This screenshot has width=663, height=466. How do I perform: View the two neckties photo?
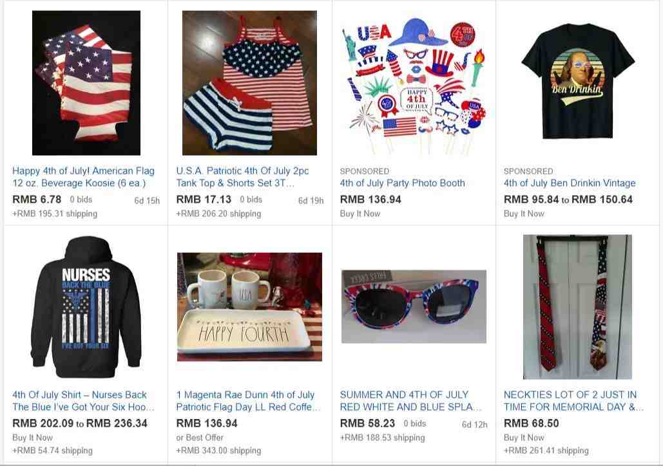pyautogui.click(x=577, y=307)
